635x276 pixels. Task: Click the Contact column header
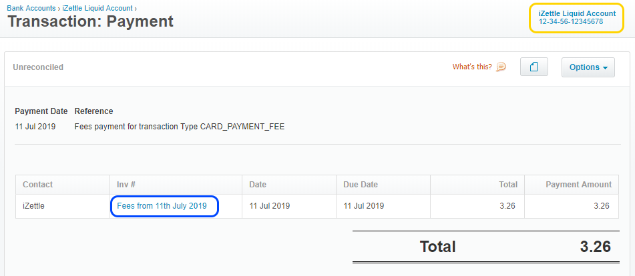(x=38, y=185)
